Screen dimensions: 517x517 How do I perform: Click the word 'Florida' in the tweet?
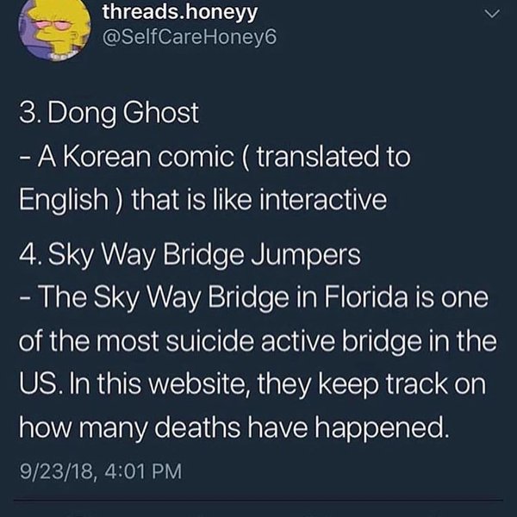click(366, 296)
